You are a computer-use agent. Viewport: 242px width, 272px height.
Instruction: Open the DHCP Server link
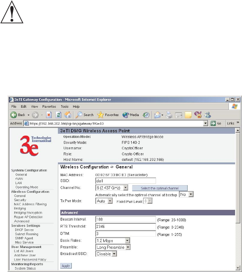(24, 230)
